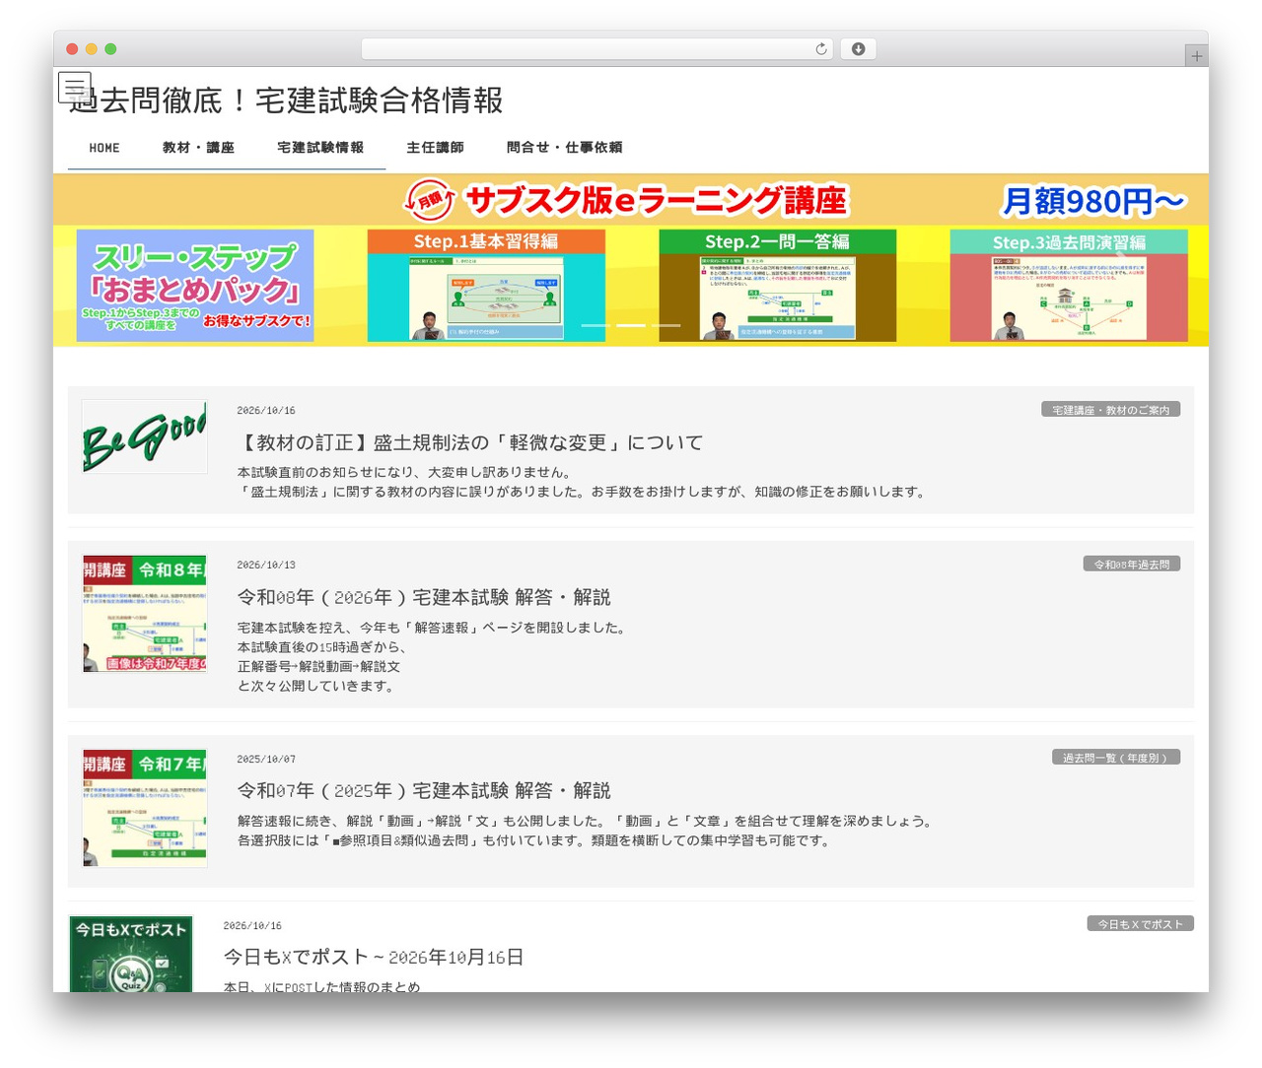Click the green macOS zoom window button
The image size is (1262, 1068).
[x=110, y=49]
